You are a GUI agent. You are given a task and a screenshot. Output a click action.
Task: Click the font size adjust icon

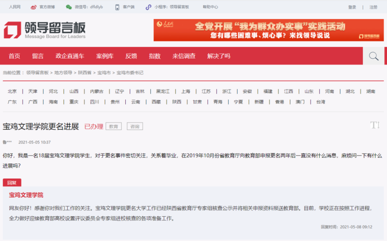pos(375,125)
